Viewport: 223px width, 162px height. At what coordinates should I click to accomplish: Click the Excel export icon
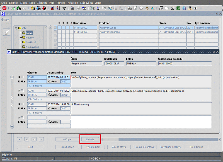[x=178, y=8]
